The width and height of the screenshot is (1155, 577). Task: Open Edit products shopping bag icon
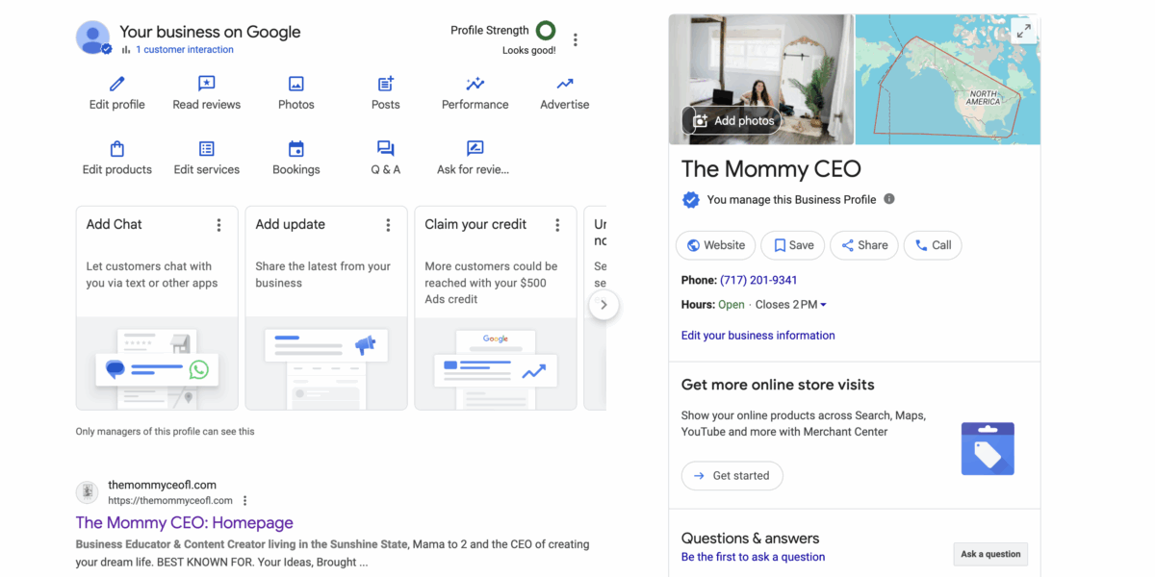click(x=117, y=149)
